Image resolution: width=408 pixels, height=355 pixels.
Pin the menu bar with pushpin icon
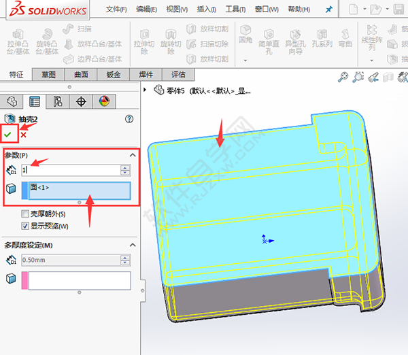click(329, 10)
